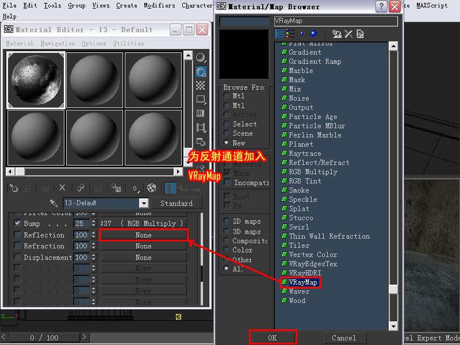Select the New radio under Browse From
460x345 pixels.
tap(226, 143)
